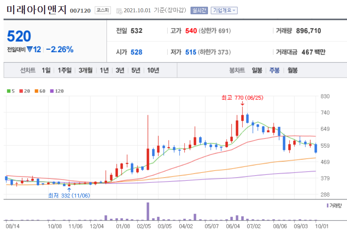347x235 pixels.
Task: Select the 10년 line chart period
Action: pos(153,70)
